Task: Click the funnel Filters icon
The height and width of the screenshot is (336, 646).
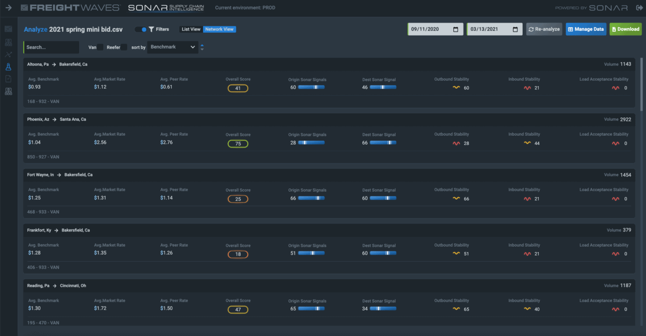Action: (x=151, y=30)
